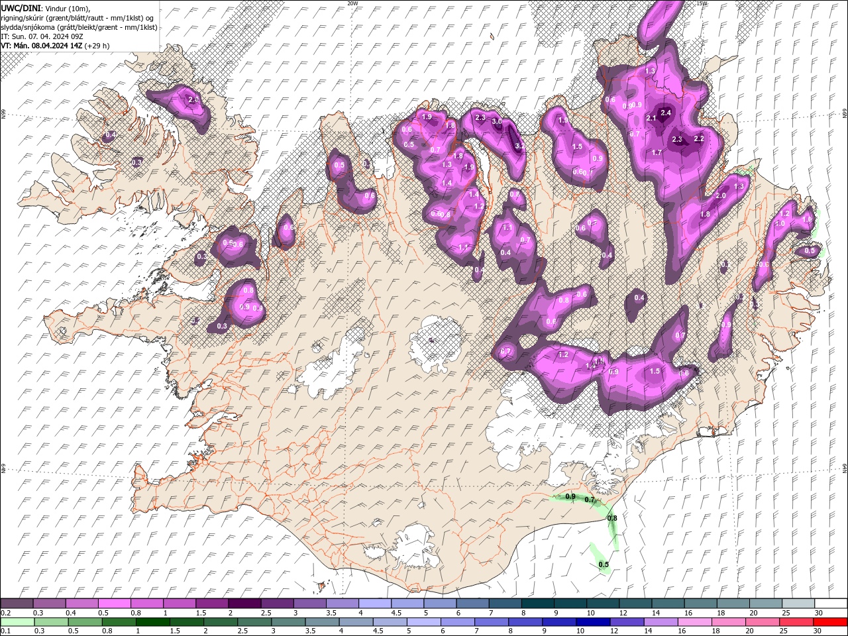Screen dimensions: 848x636
Task: Click lower legend swatch between 0.3 and 0.5
Action: (51, 622)
